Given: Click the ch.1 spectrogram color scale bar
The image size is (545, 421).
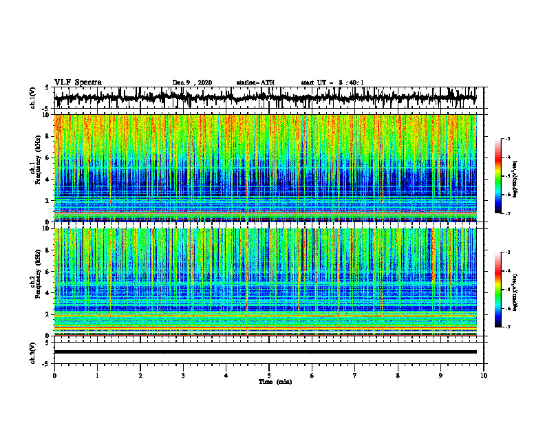Looking at the screenshot, I should pos(498,176).
